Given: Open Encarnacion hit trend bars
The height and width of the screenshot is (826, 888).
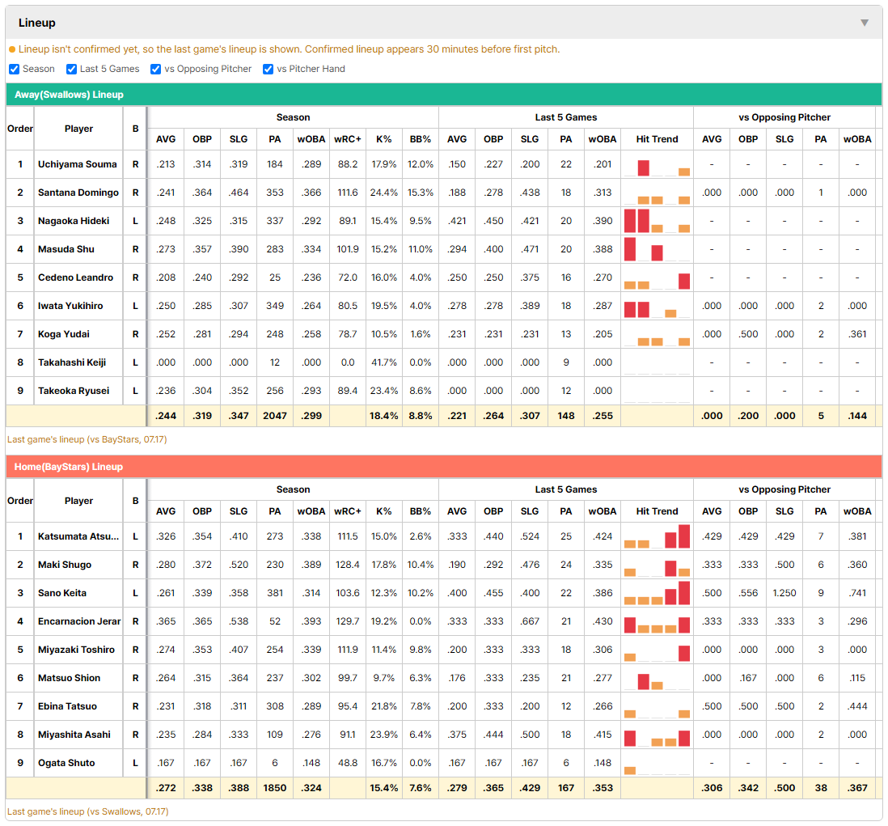Looking at the screenshot, I should (657, 621).
